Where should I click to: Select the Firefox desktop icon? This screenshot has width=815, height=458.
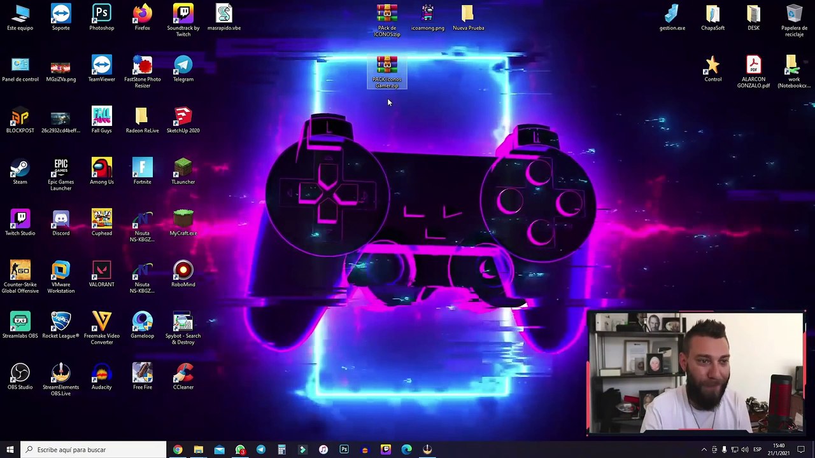click(143, 18)
